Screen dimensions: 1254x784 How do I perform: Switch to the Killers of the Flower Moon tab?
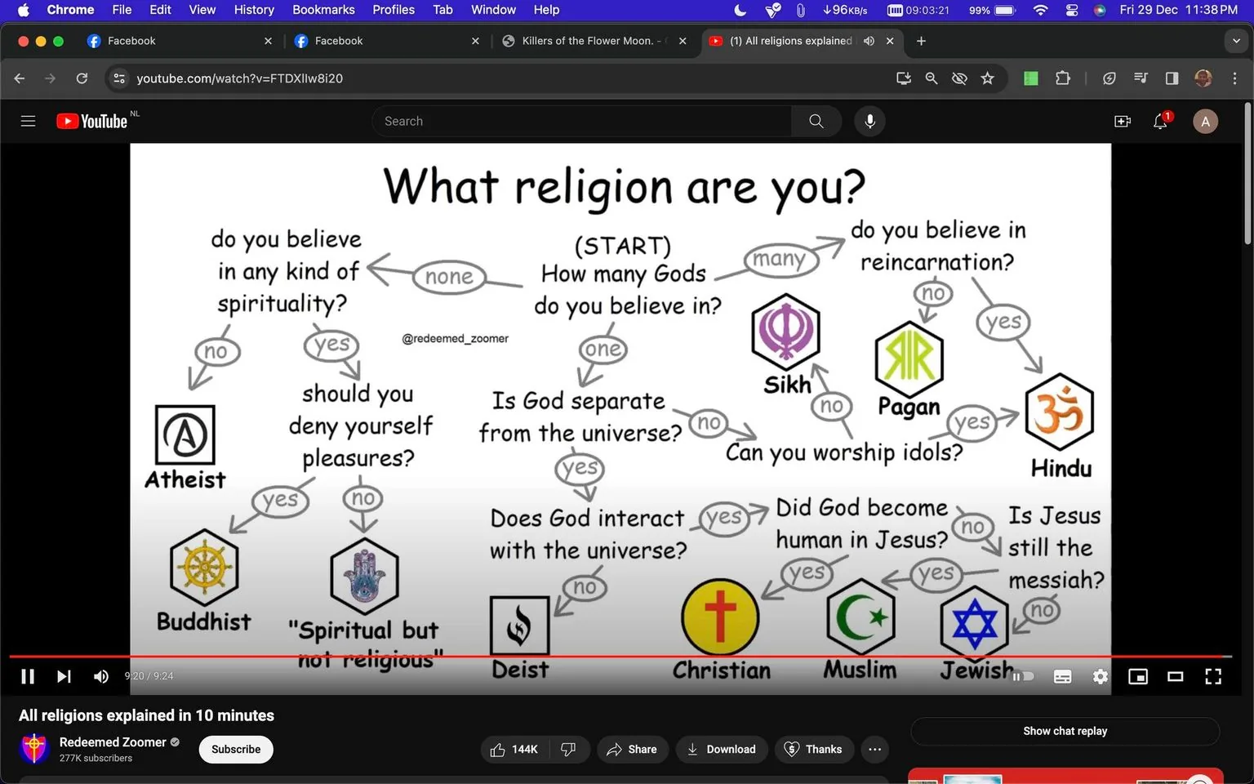[589, 40]
